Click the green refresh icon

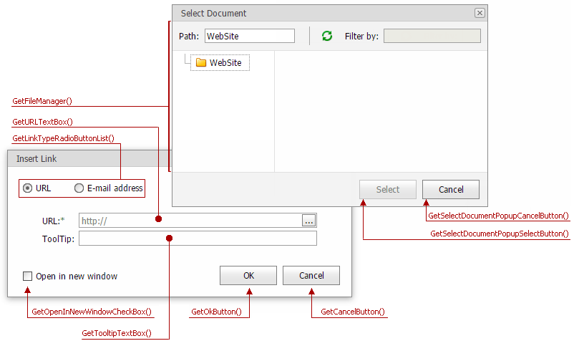(327, 36)
